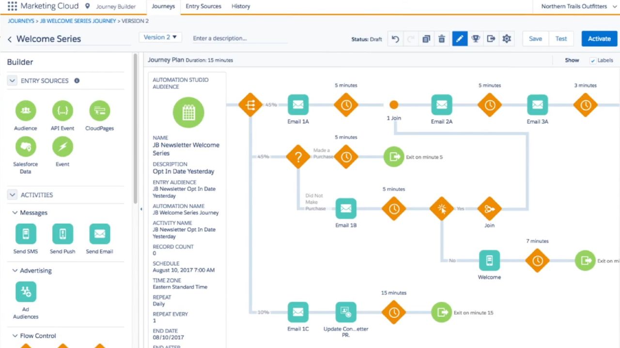
Task: Select the API Event entry source icon
Action: pos(62,111)
